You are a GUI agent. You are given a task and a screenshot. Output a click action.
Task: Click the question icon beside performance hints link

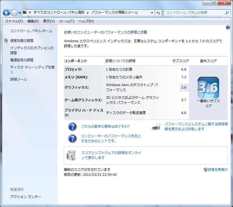tap(73, 139)
